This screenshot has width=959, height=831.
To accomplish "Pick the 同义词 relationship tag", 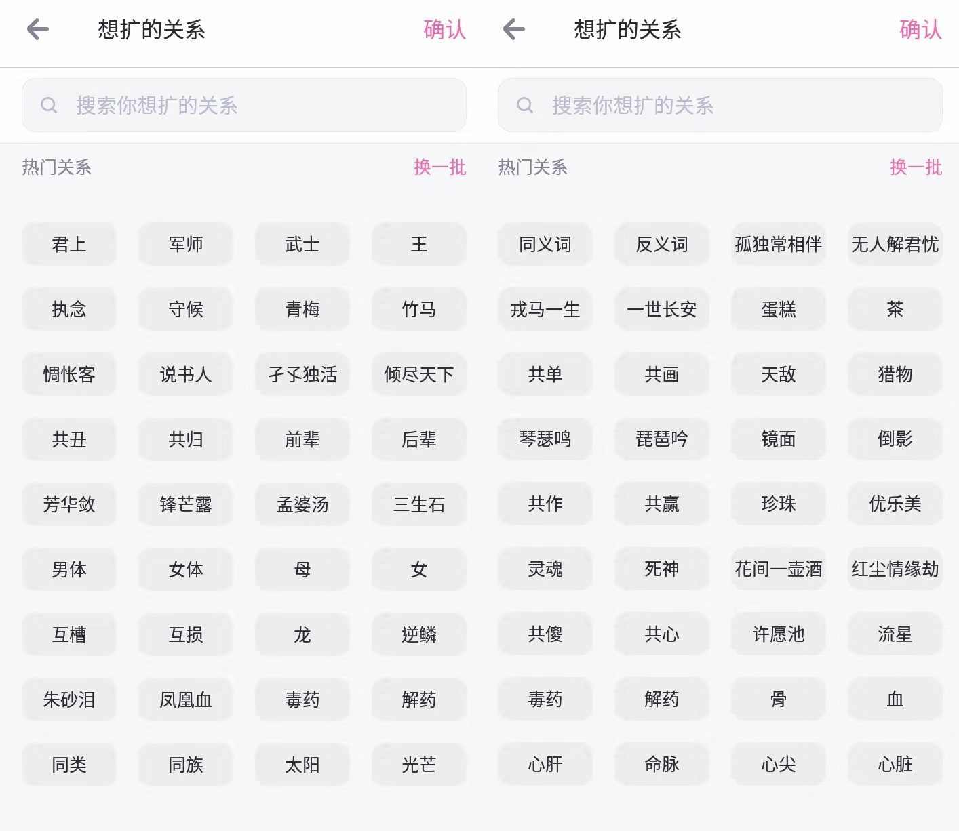I will (545, 244).
